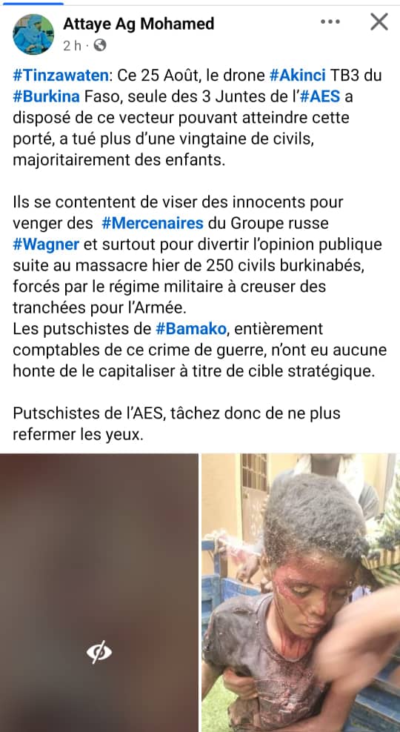The height and width of the screenshot is (732, 400).
Task: Open author name Attaye Ag Mohamed
Action: point(139,24)
